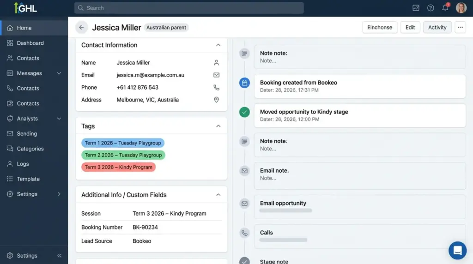Image resolution: width=473 pixels, height=264 pixels.
Task: Expand the Messages menu chevron
Action: click(x=59, y=73)
